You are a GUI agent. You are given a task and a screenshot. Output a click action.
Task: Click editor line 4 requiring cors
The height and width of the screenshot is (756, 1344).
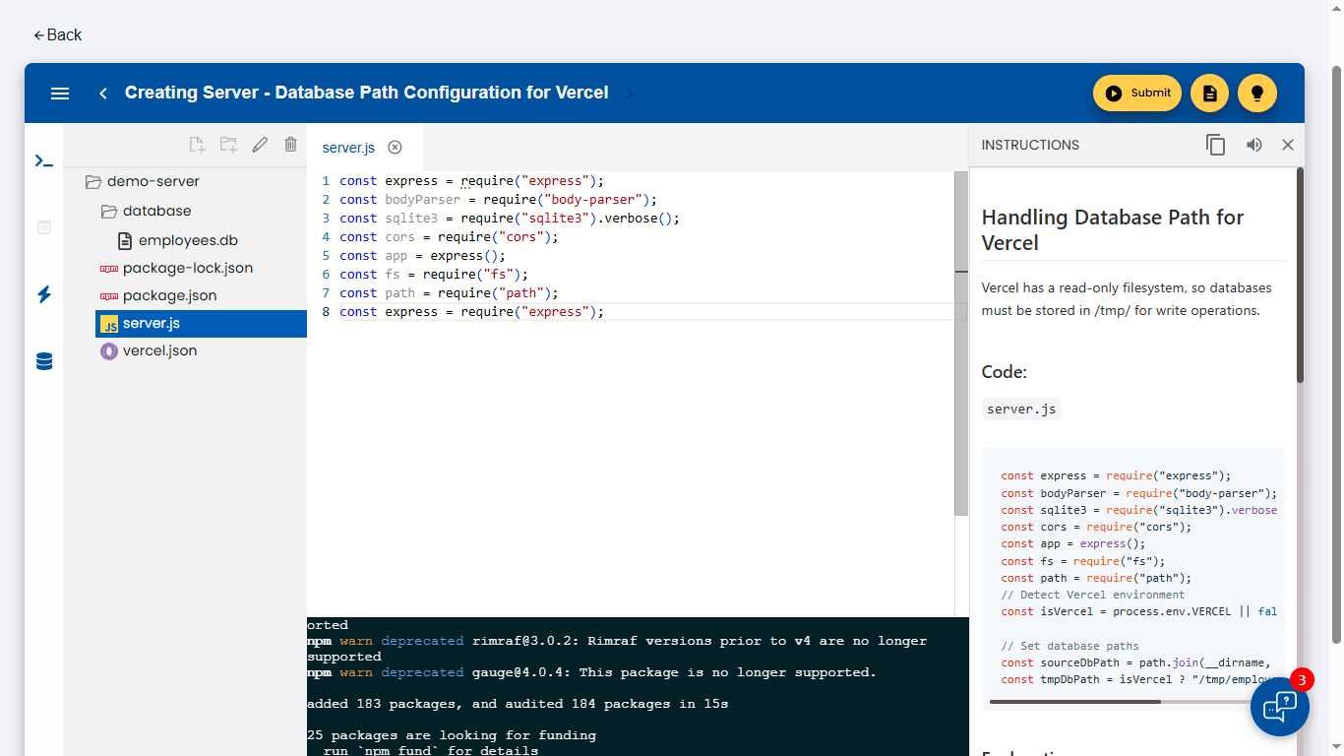click(x=449, y=237)
